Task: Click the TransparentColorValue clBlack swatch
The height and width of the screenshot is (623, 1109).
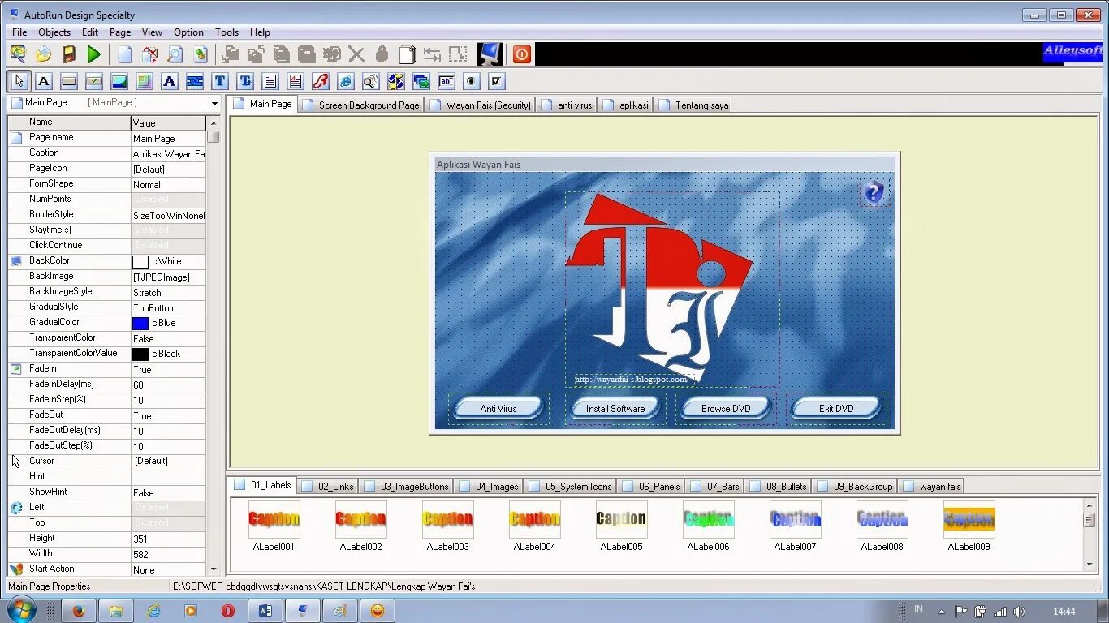Action: [140, 354]
